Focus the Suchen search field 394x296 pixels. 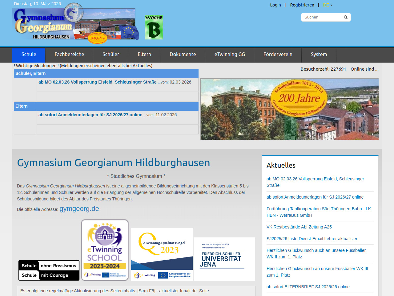point(322,17)
